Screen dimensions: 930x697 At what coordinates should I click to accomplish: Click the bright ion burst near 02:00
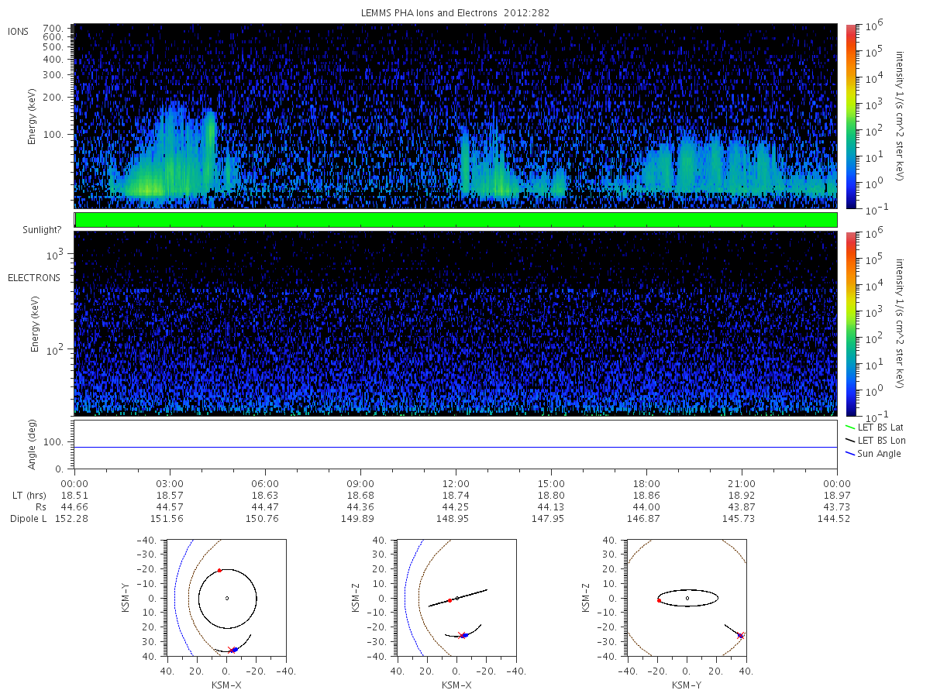147,187
